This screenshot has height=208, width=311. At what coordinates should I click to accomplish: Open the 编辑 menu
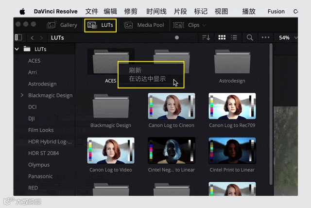(x=110, y=12)
